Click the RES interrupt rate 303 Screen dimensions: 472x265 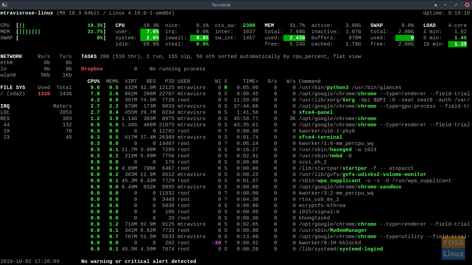pos(67,119)
